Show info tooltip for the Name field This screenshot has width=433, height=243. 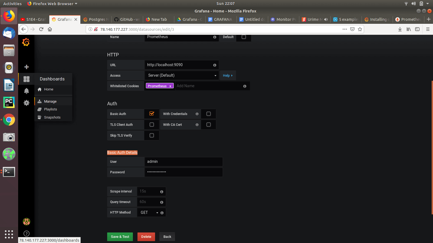215,37
